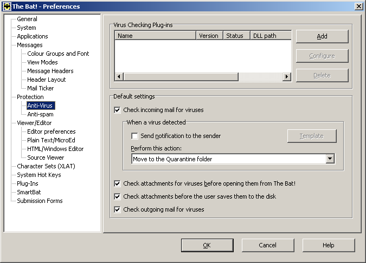Click the horizontal scrollbar thumb in plug-in list
The width and height of the screenshot is (366, 263).
tap(181, 77)
